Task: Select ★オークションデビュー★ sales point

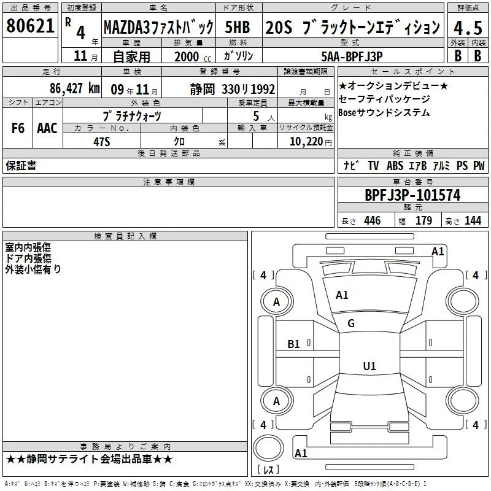Action: coord(393,85)
